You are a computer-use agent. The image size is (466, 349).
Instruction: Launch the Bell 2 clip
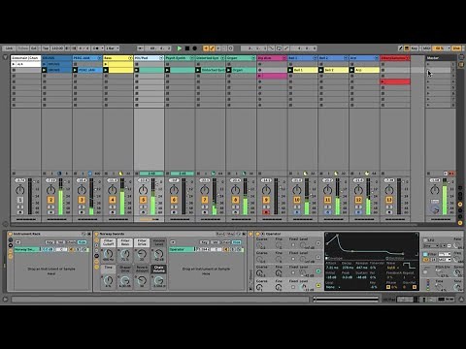(321, 70)
